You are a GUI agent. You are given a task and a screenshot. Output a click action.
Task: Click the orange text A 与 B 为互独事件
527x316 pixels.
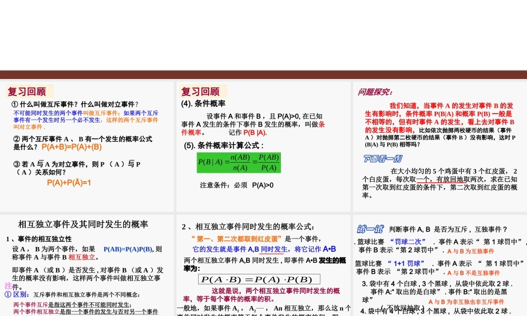[x=471, y=251]
